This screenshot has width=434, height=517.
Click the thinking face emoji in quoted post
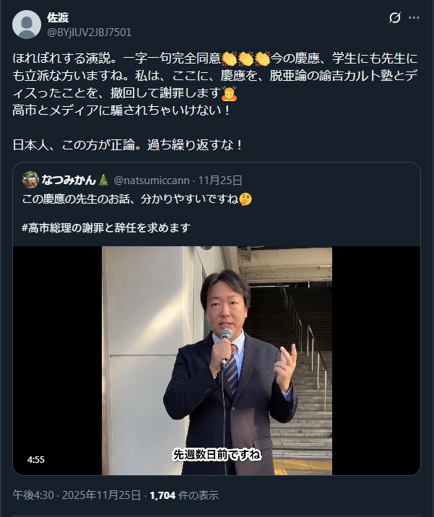coord(245,199)
